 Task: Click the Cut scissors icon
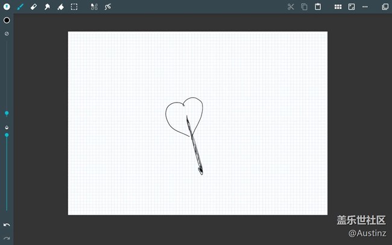(291, 7)
